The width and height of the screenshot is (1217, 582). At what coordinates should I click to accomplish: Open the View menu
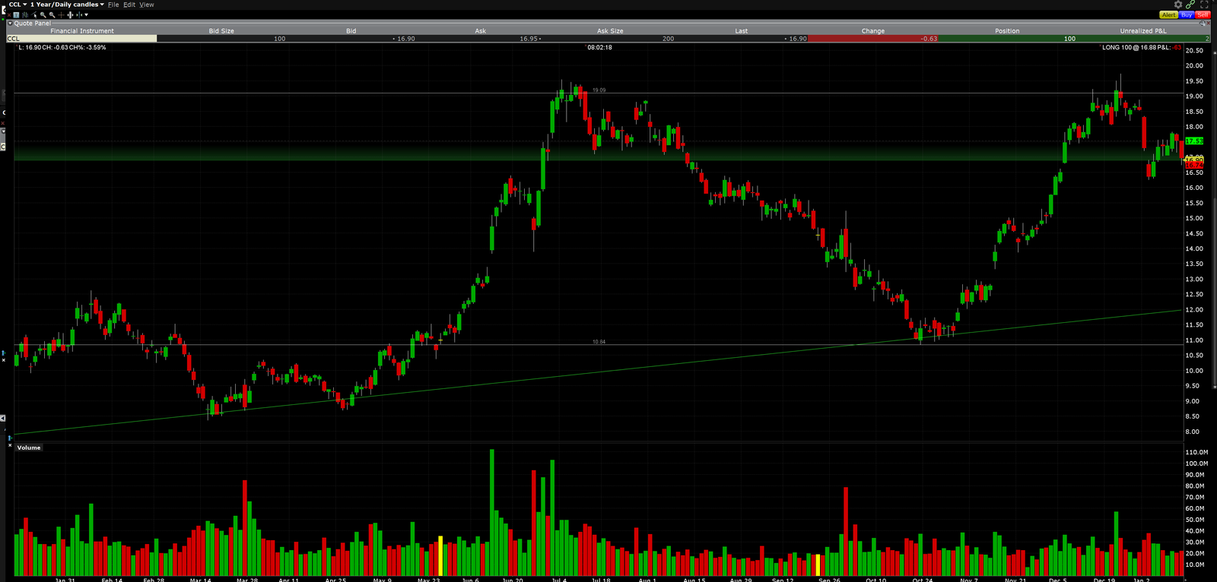[x=147, y=5]
